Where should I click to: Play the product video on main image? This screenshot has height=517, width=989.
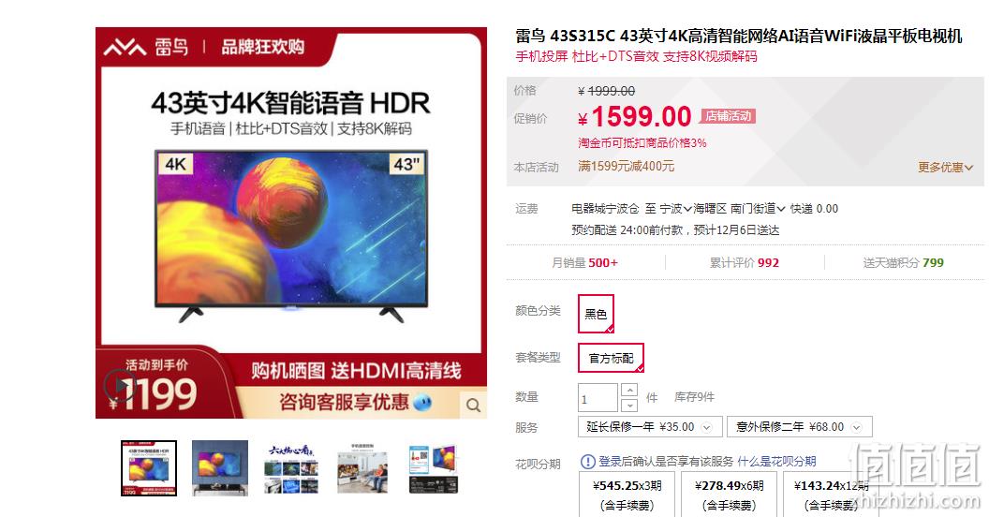click(119, 385)
